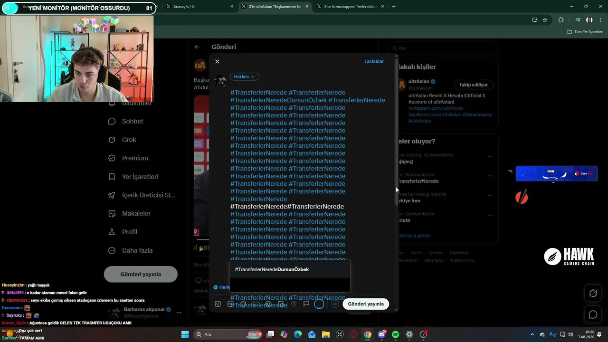Viewport: 608px width, 342px height.
Task: Open the ultrAslan profile name
Action: 418,81
